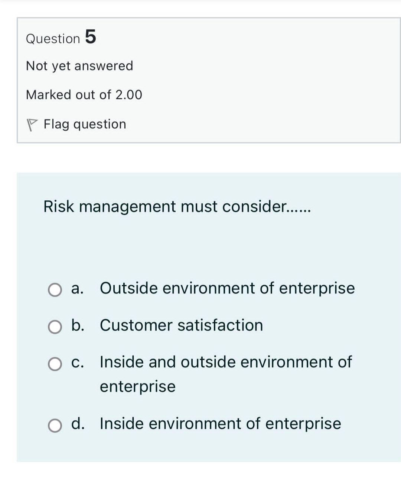Choose answer 'Customer satisfaction'
This screenshot has height=479, width=401.
coord(181,325)
